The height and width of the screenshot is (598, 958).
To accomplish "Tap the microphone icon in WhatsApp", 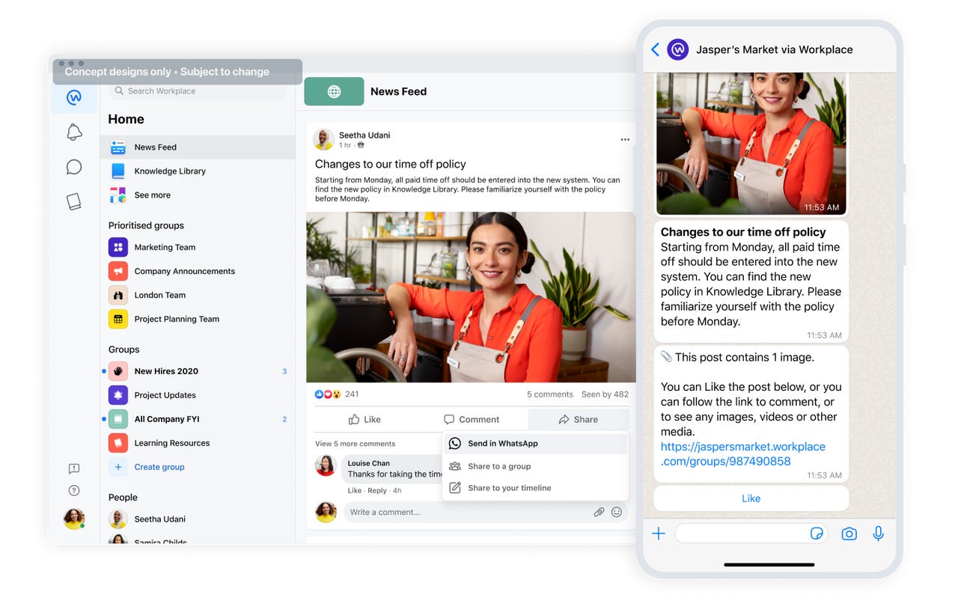I will pos(879,534).
